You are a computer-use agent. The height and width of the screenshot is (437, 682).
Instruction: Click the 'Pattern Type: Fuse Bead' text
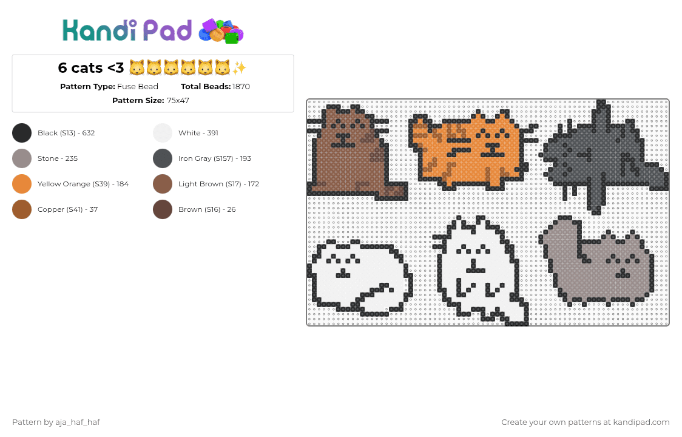coord(109,87)
